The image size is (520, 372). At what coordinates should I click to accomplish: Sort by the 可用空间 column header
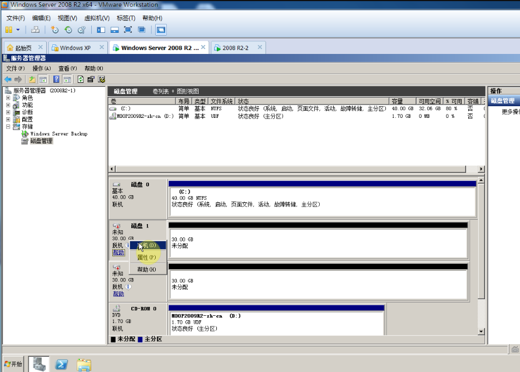[429, 101]
